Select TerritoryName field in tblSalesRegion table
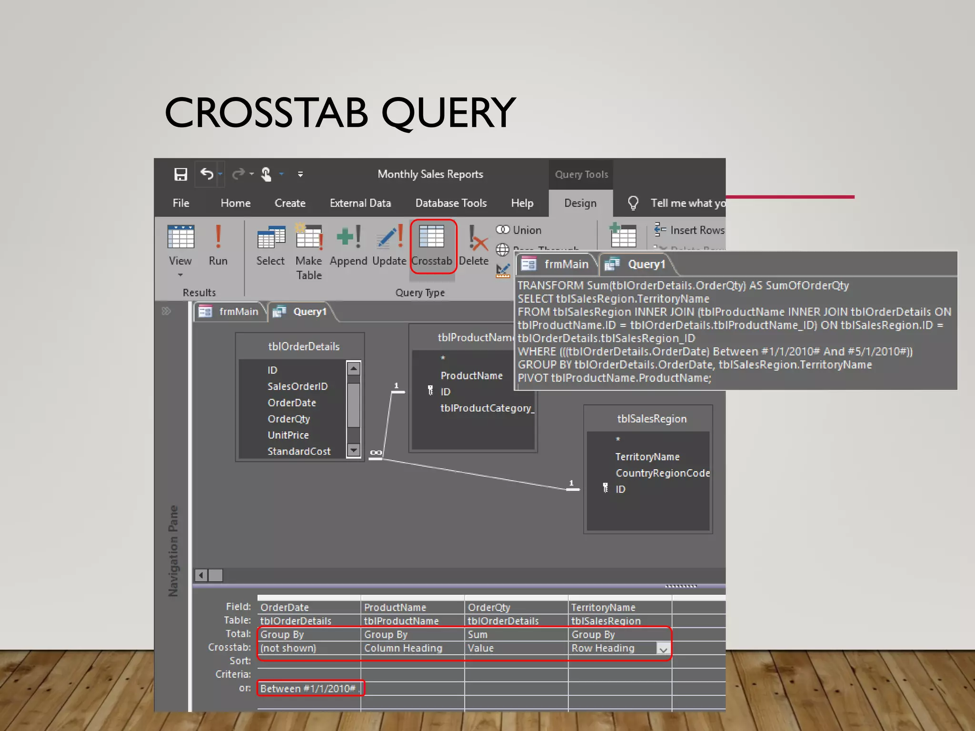 pos(647,457)
